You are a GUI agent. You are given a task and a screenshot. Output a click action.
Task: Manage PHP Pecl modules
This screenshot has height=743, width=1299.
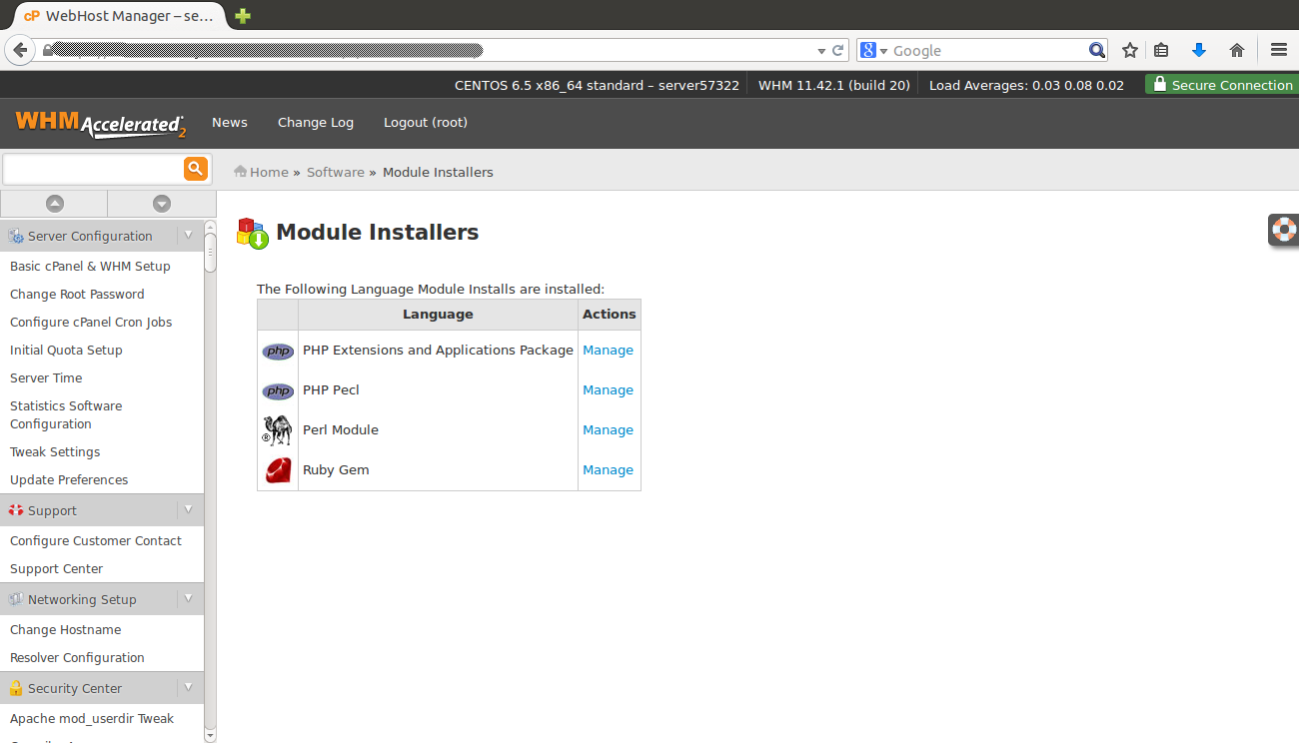608,390
